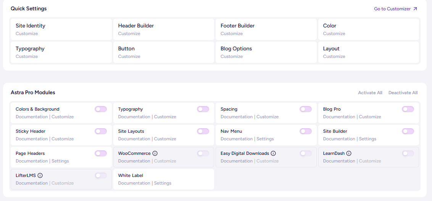
Task: Click the Go to Customizer arrow icon
Action: point(415,9)
